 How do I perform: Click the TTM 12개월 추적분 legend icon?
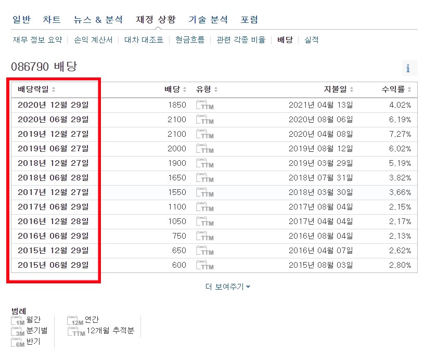point(75,332)
